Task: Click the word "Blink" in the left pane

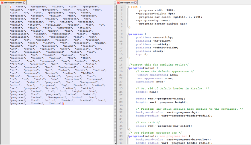Action: [x=15, y=76]
